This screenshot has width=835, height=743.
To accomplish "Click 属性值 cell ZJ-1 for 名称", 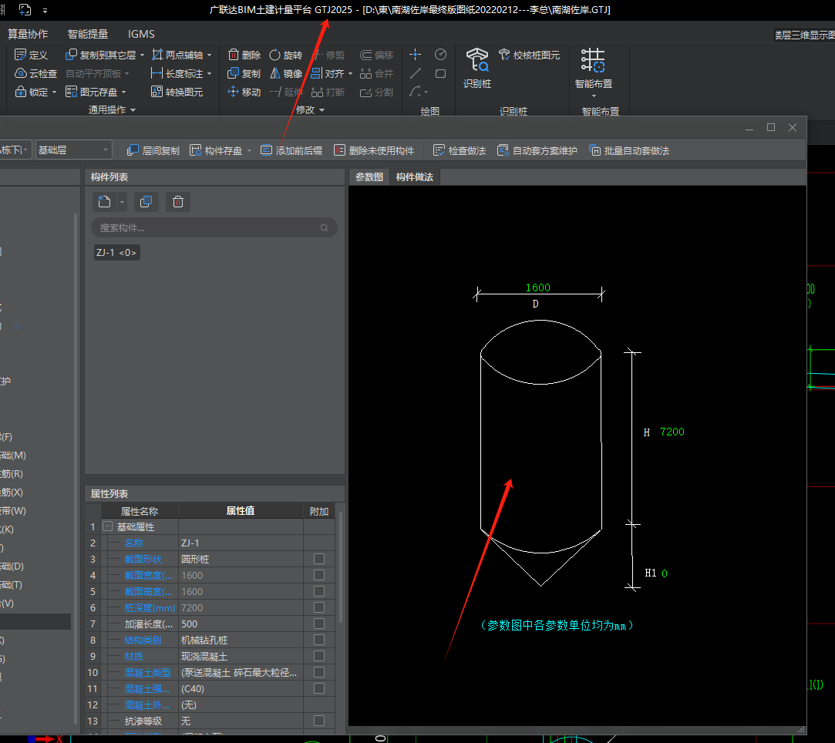I will 241,543.
